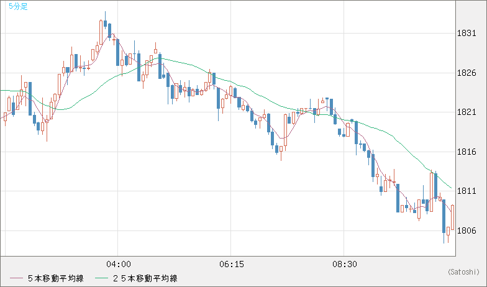
Task: Click the 04:00 time axis label
Action: [x=118, y=265]
